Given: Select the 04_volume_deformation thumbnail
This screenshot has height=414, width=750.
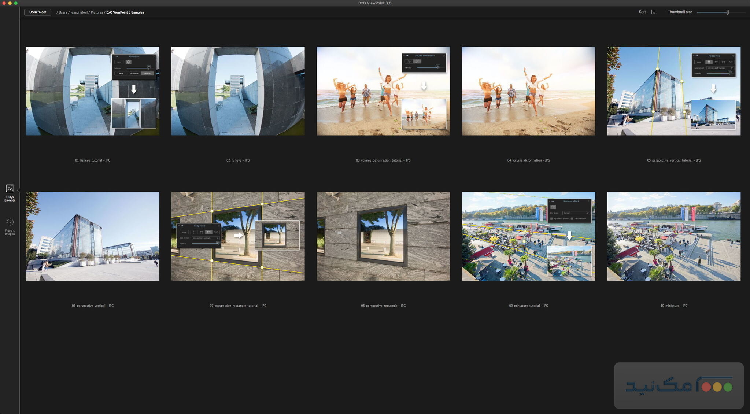Looking at the screenshot, I should click(x=528, y=91).
